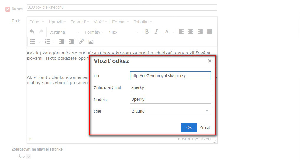Justify the text alignment
Viewport: 300px width, 162px height.
coord(210,32)
